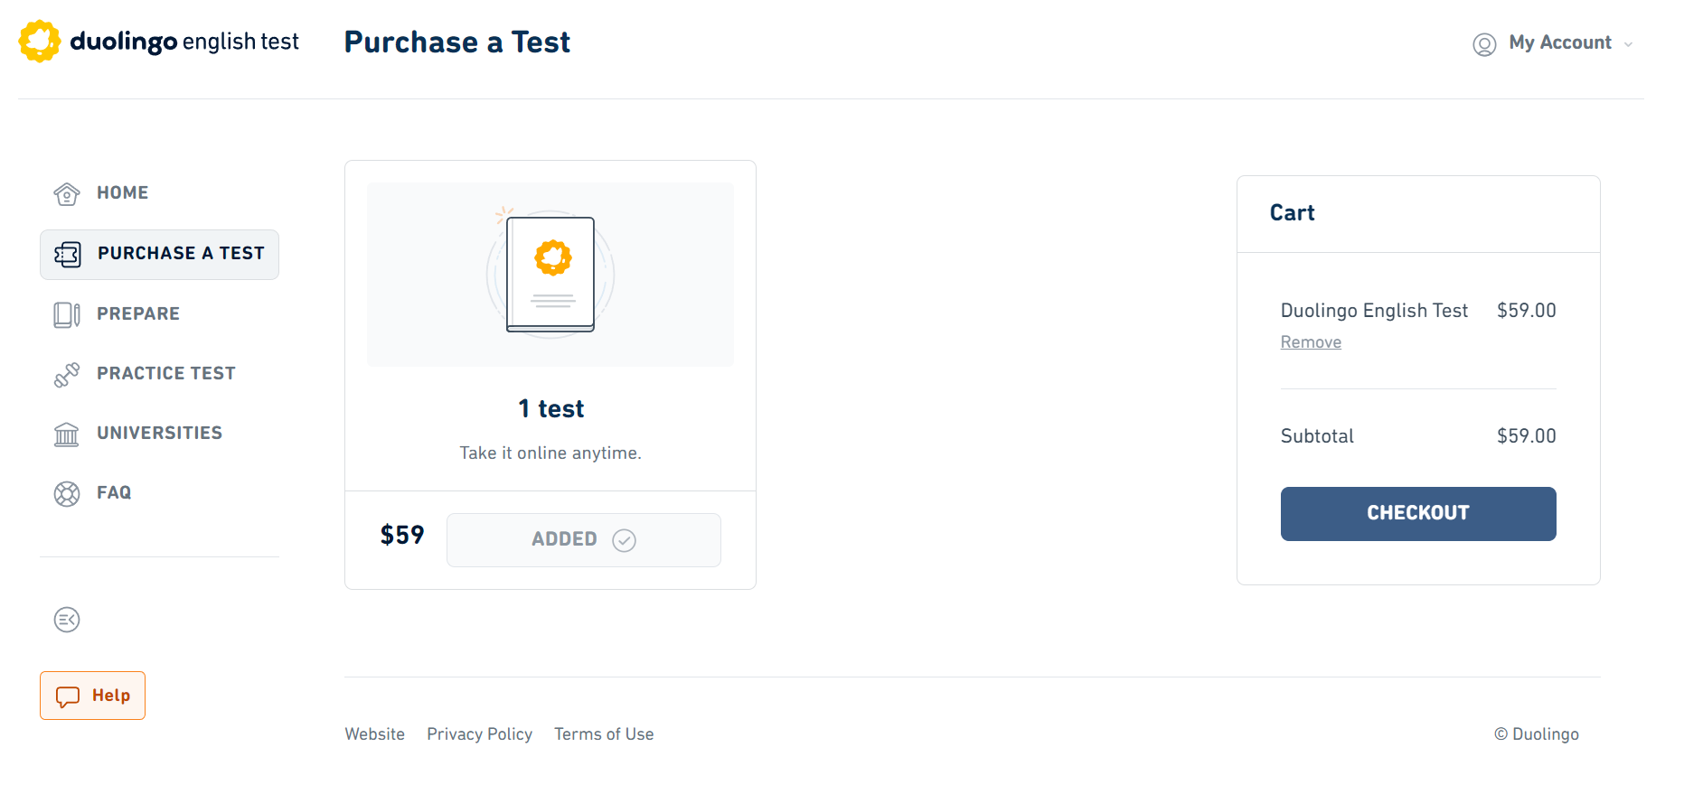Remove Duolingo English Test from cart
Viewport: 1684px width, 794px height.
coord(1311,342)
